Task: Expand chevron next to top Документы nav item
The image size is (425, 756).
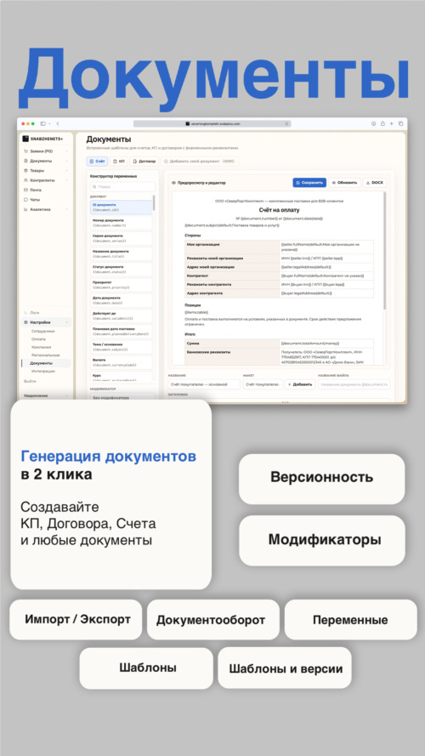Action: [67, 161]
